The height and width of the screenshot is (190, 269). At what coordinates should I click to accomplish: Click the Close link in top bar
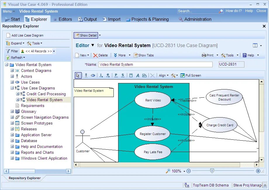click(x=261, y=11)
